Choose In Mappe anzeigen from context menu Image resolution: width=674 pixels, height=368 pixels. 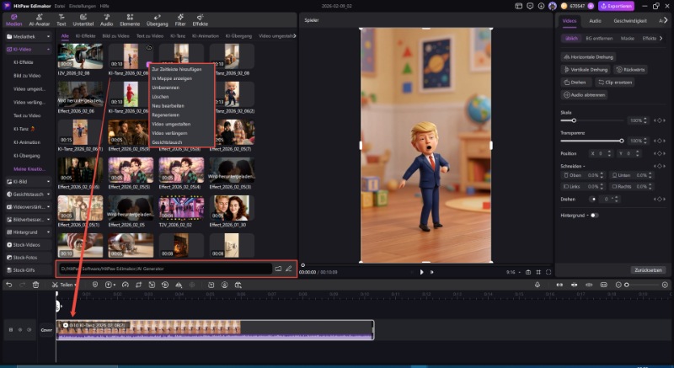pos(172,78)
